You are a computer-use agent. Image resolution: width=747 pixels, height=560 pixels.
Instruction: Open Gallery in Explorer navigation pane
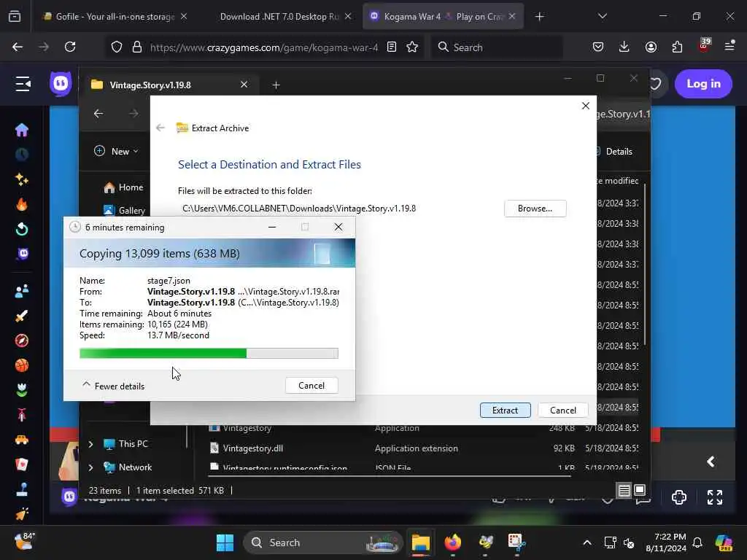tap(124, 210)
